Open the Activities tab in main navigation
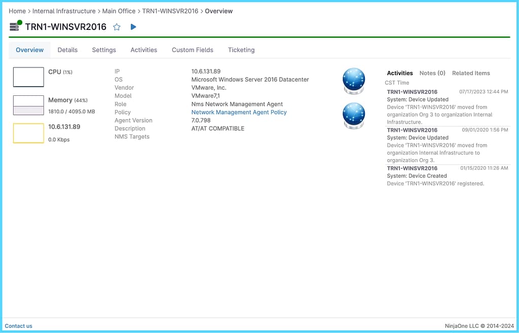 (x=143, y=50)
